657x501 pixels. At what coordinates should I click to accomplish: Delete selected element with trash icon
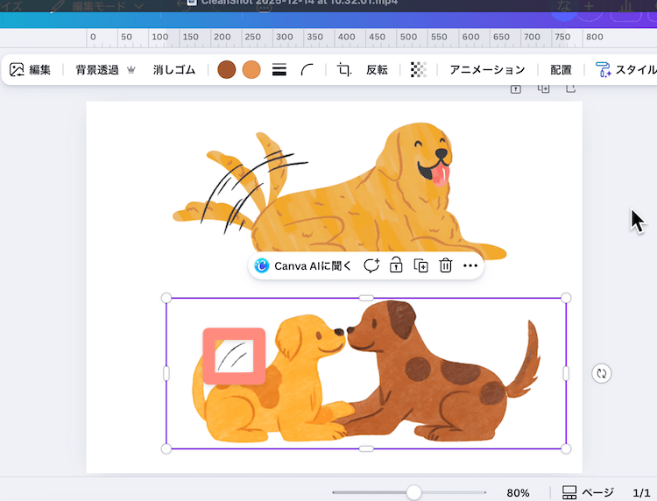445,265
